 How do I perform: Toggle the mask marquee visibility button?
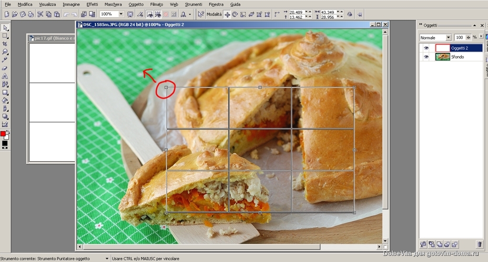click(150, 14)
